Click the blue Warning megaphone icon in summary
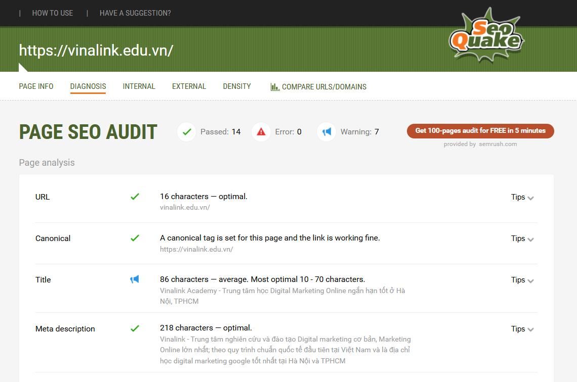577x382 pixels. pyautogui.click(x=326, y=131)
